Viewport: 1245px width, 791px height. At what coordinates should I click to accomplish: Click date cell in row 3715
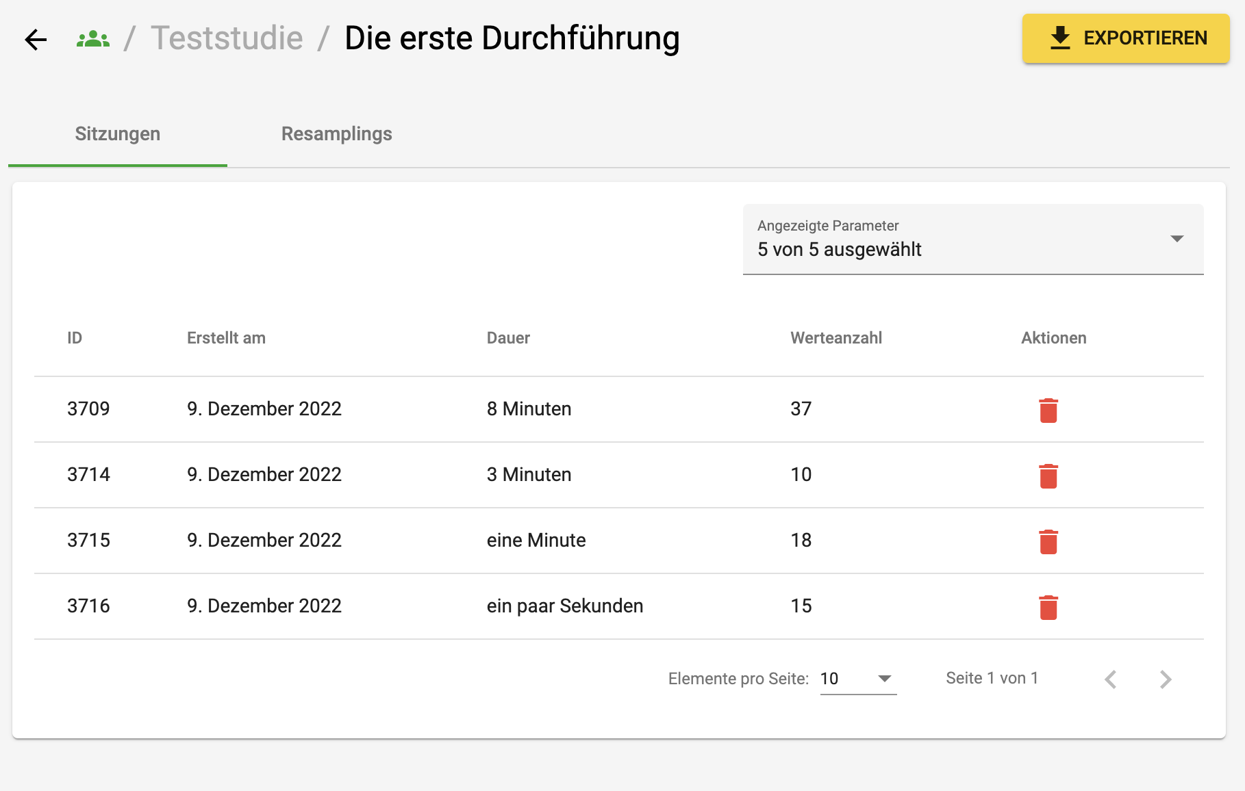pos(264,540)
